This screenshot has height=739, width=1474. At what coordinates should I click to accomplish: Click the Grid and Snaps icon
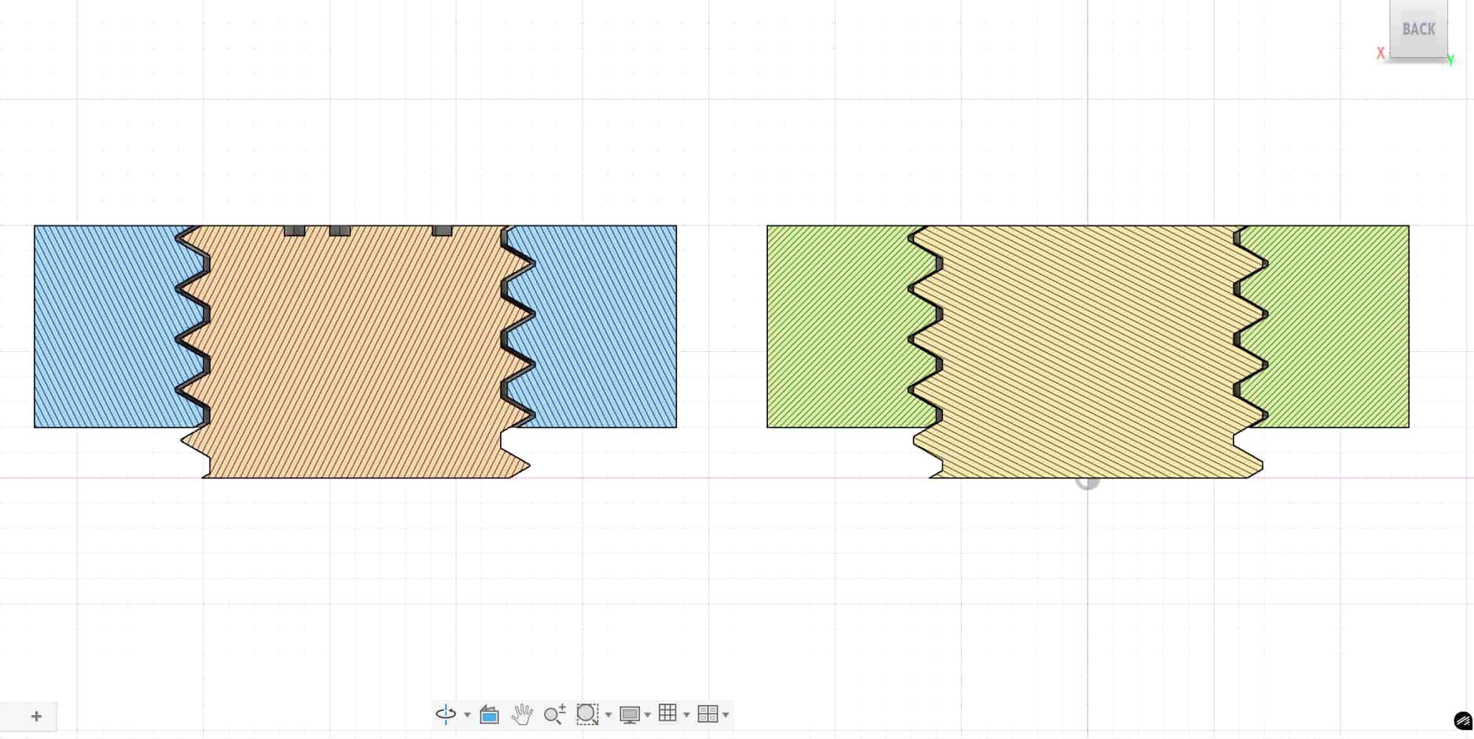click(668, 713)
